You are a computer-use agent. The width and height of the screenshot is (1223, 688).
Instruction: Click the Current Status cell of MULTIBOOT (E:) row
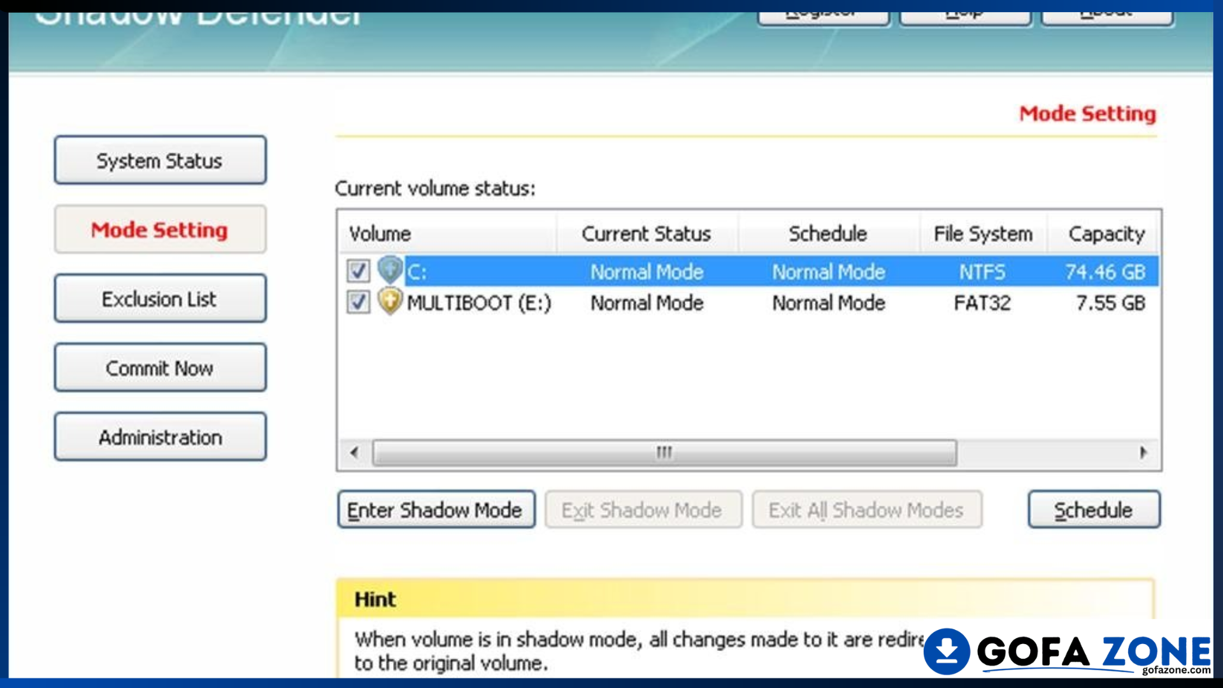[x=647, y=303]
